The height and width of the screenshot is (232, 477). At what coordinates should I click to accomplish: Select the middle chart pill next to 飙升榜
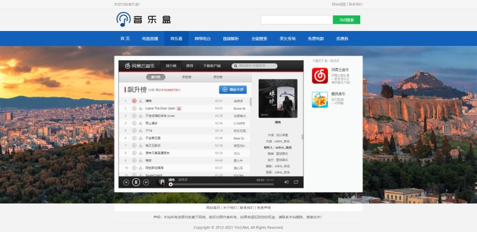pyautogui.click(x=187, y=77)
